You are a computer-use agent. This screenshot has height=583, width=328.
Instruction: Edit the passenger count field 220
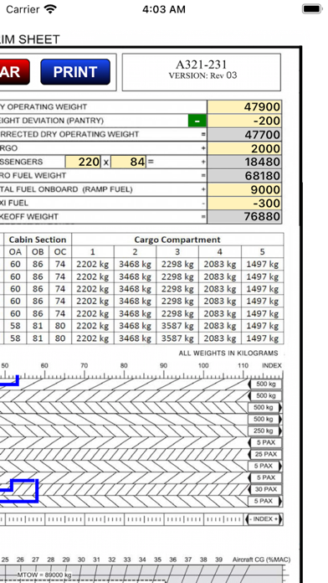[x=83, y=163]
